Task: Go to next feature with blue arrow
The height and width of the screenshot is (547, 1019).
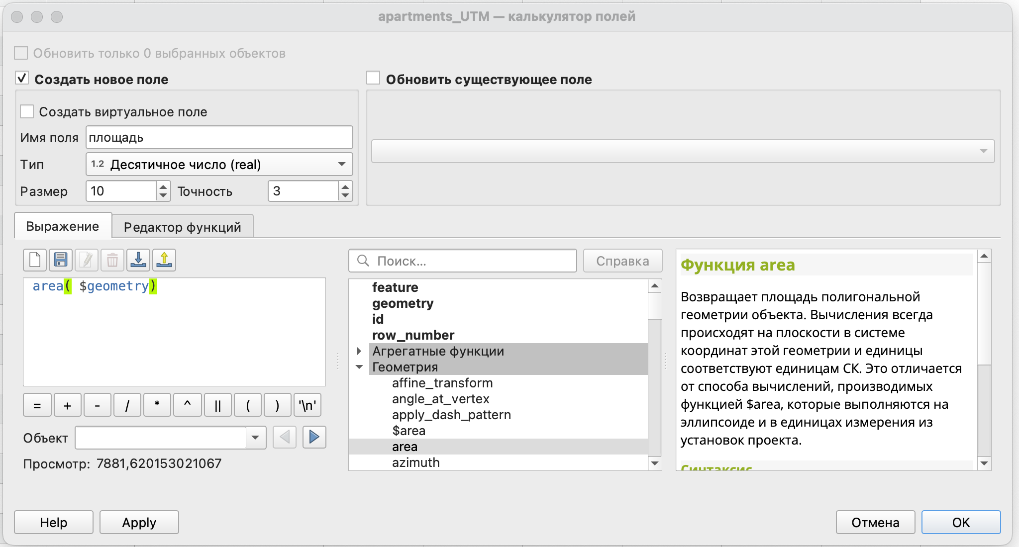Action: click(314, 437)
